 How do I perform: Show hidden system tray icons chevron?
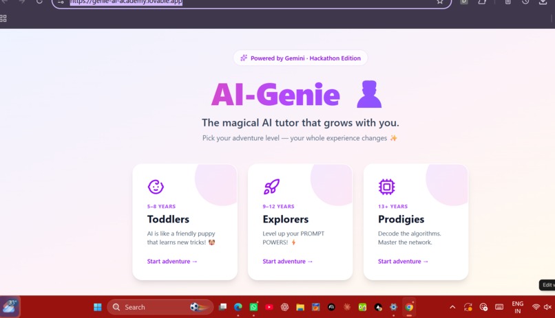click(452, 307)
